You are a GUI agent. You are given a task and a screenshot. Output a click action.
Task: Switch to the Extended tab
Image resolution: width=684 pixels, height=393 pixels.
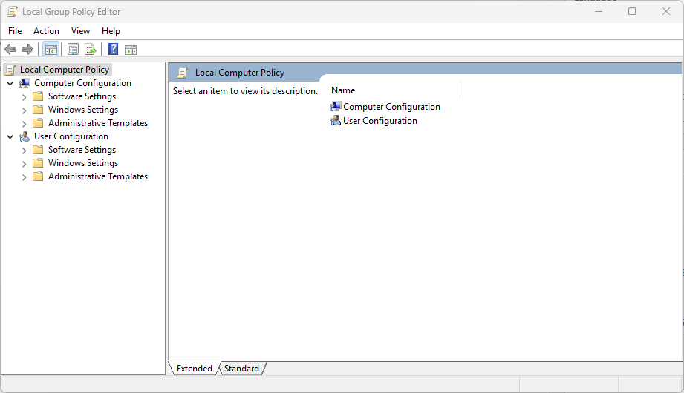pyautogui.click(x=194, y=369)
